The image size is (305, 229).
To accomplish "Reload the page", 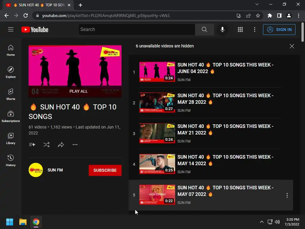I will click(26, 16).
